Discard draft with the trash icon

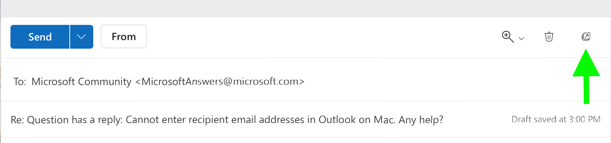[549, 37]
